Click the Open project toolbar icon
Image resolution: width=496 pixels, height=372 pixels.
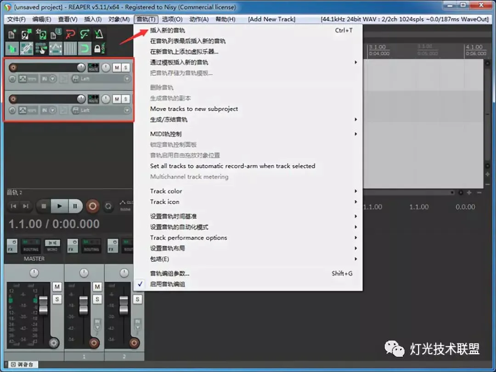26,34
